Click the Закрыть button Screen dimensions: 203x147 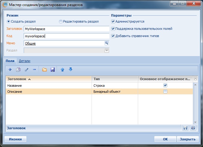pos(188,139)
